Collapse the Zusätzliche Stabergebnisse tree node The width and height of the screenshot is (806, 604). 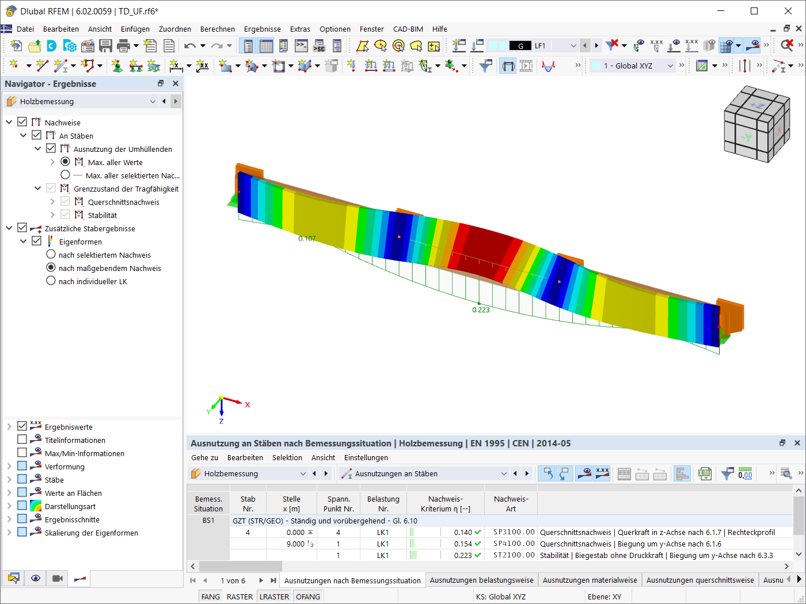tap(9, 228)
